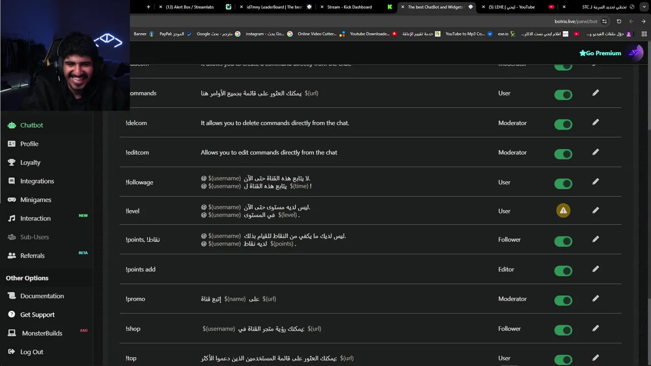Open the Documentation link

tap(42, 296)
